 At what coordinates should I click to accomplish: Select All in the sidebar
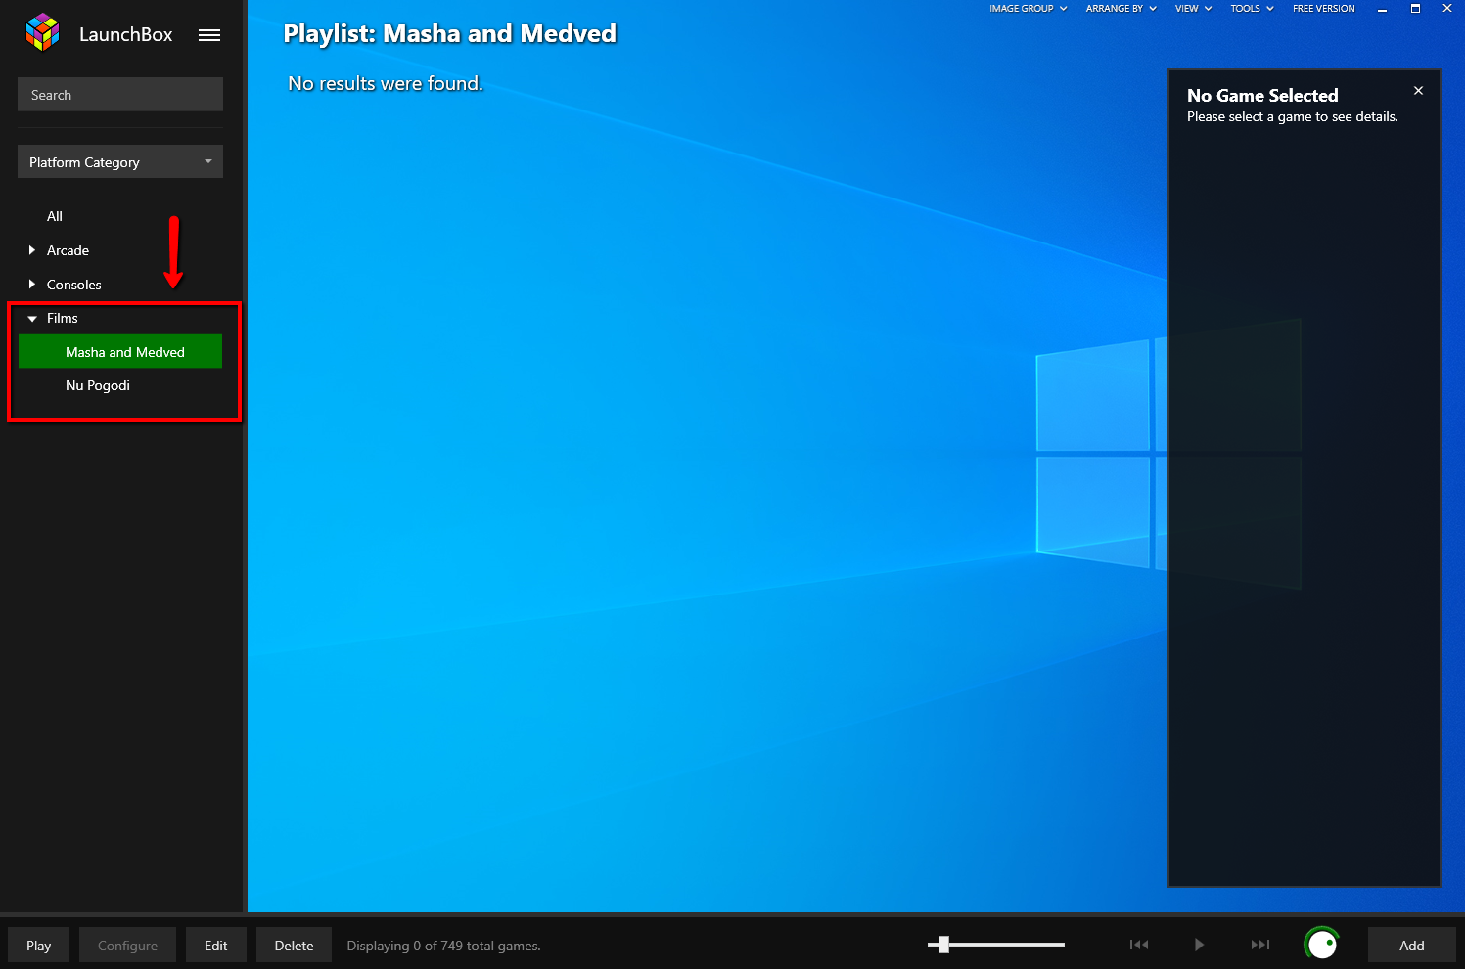point(55,216)
